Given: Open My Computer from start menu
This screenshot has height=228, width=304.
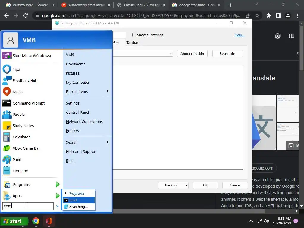Looking at the screenshot, I should (x=77, y=83).
